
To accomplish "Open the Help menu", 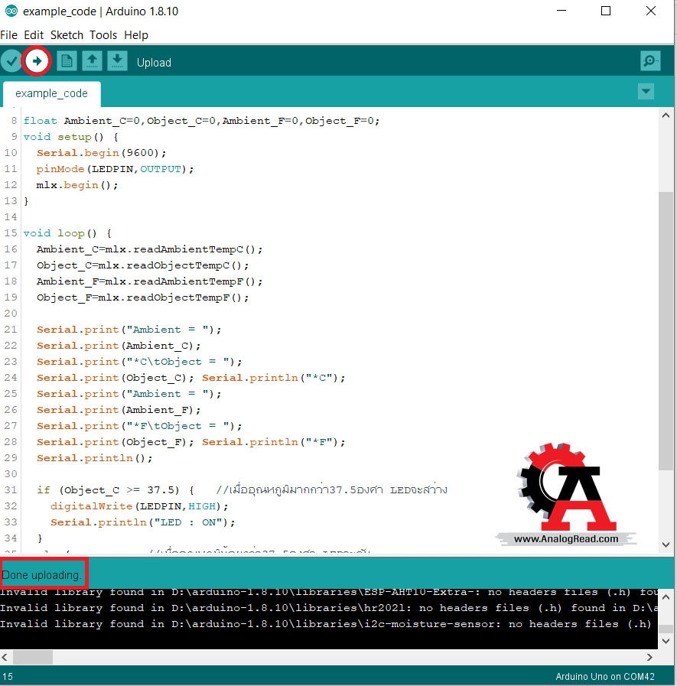I will pyautogui.click(x=136, y=35).
